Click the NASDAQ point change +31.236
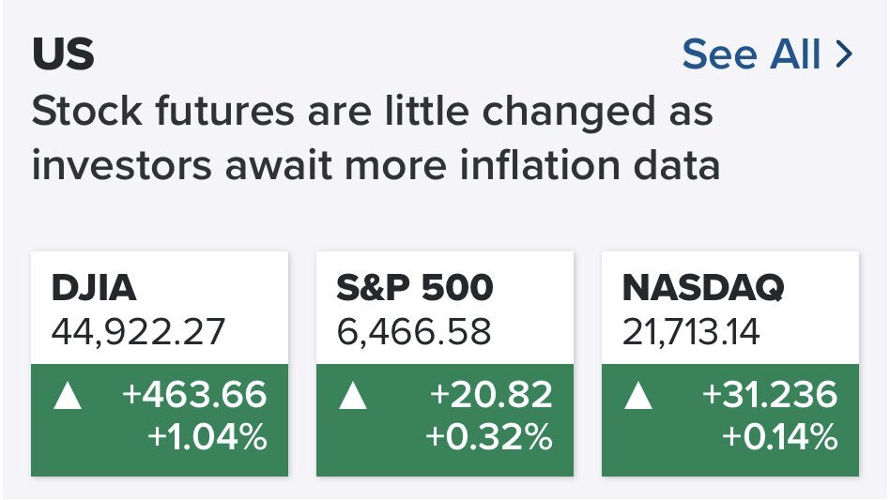This screenshot has height=500, width=890. tap(770, 395)
